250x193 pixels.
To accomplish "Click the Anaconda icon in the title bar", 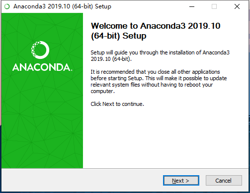I will click(7, 6).
